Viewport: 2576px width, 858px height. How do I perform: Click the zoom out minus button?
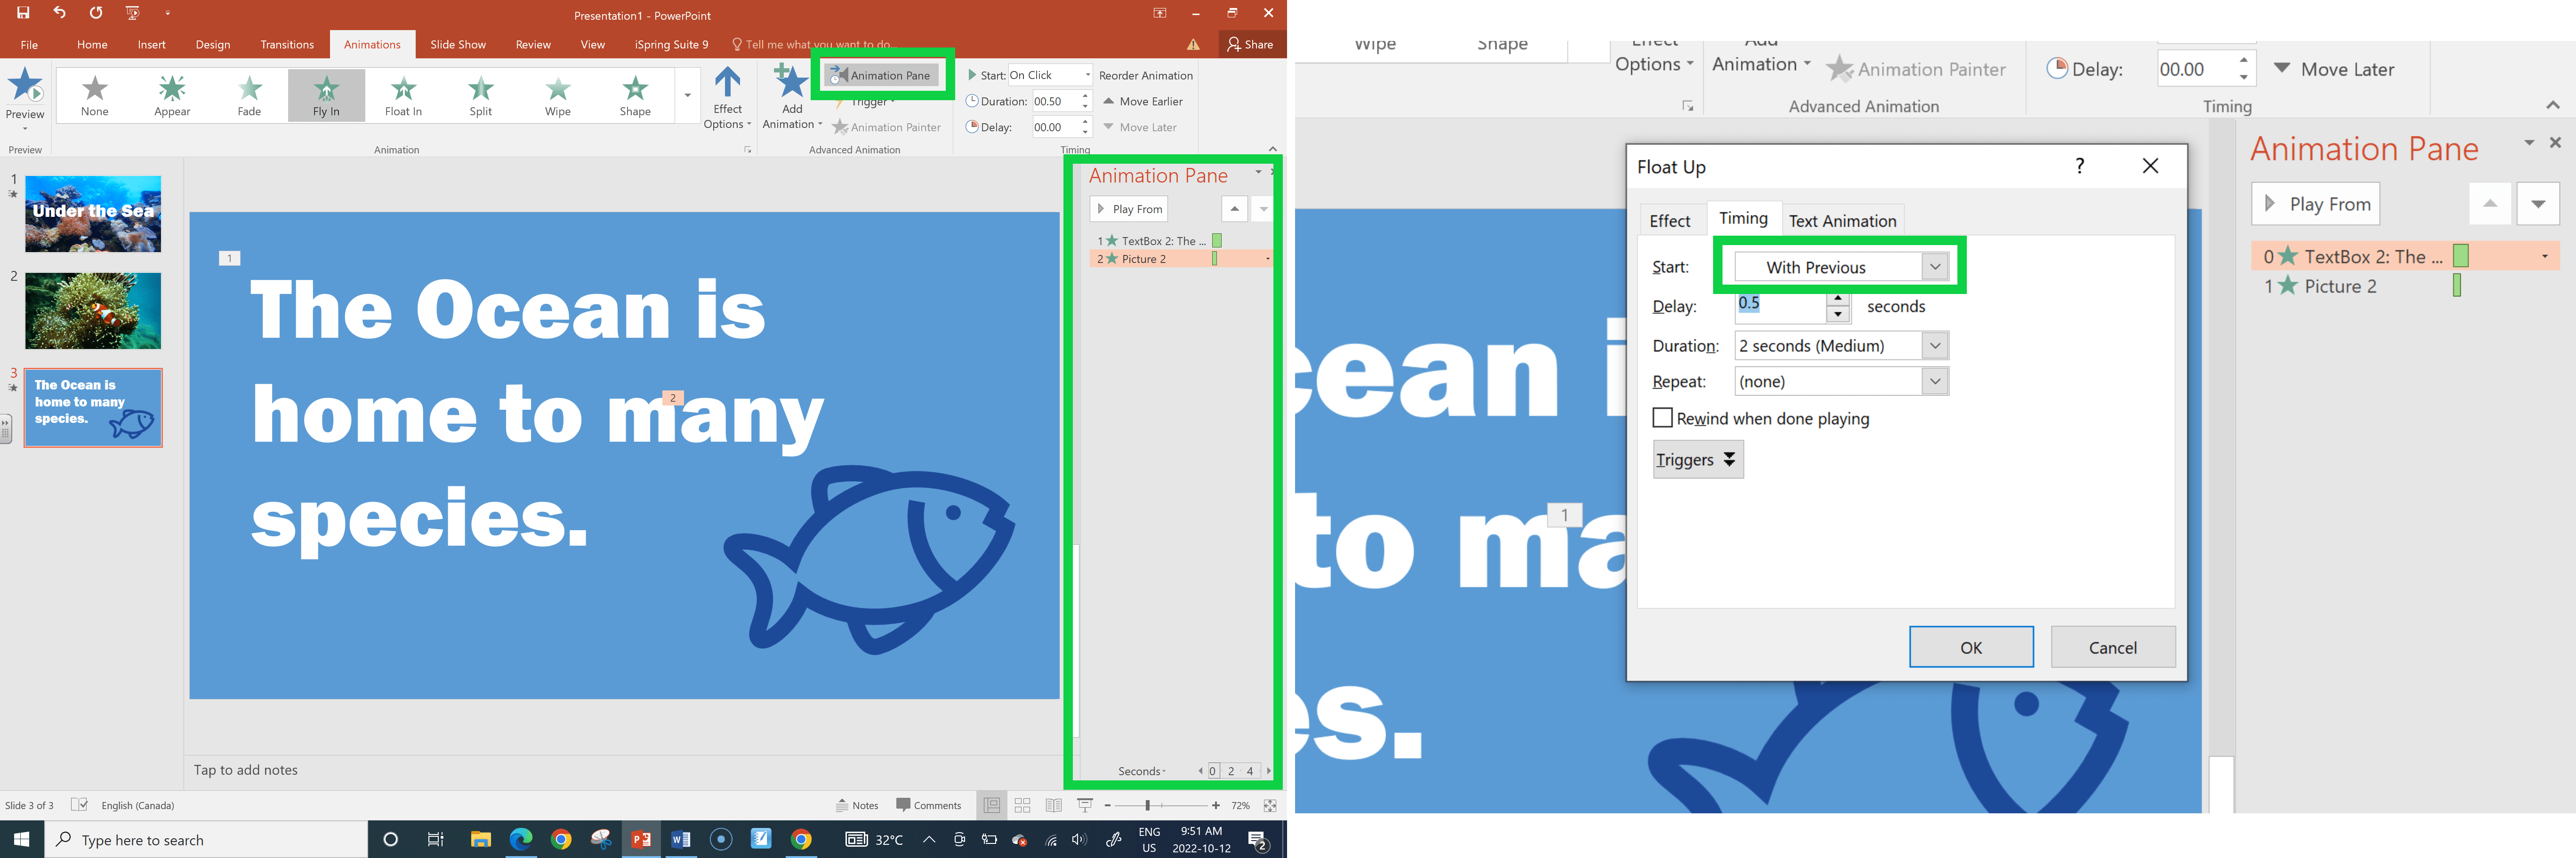(1108, 805)
